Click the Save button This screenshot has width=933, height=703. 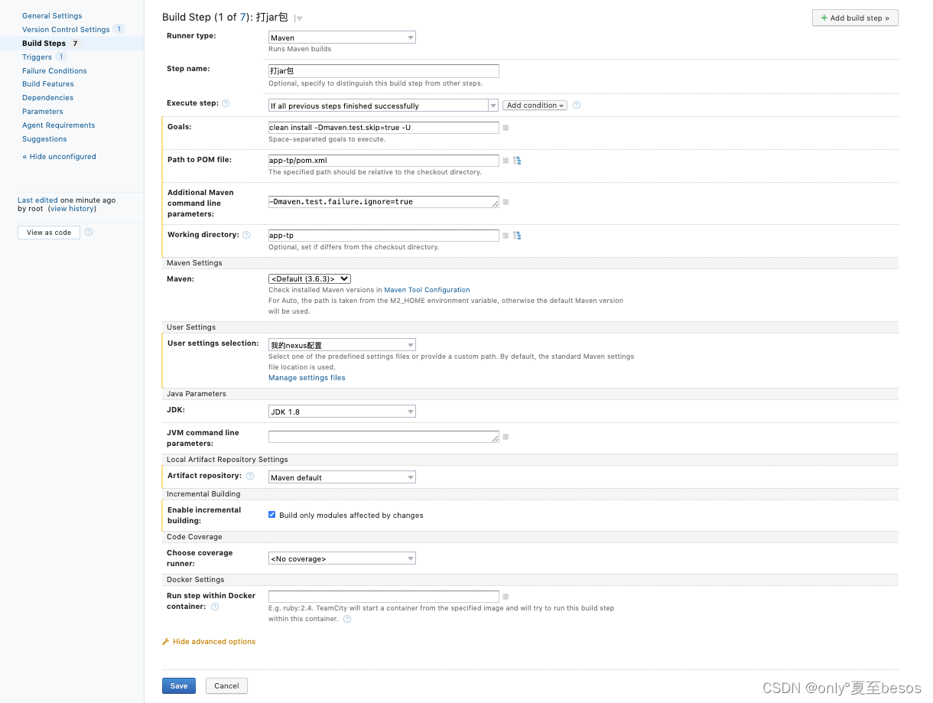click(179, 686)
